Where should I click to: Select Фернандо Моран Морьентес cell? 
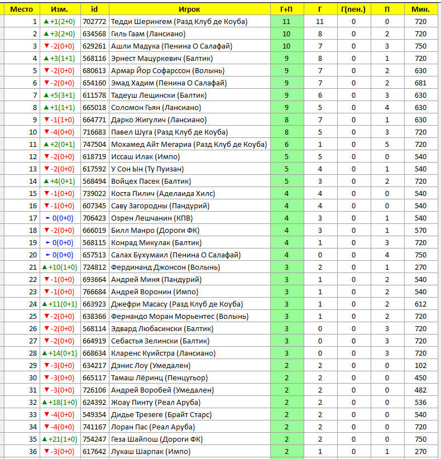[190, 317]
